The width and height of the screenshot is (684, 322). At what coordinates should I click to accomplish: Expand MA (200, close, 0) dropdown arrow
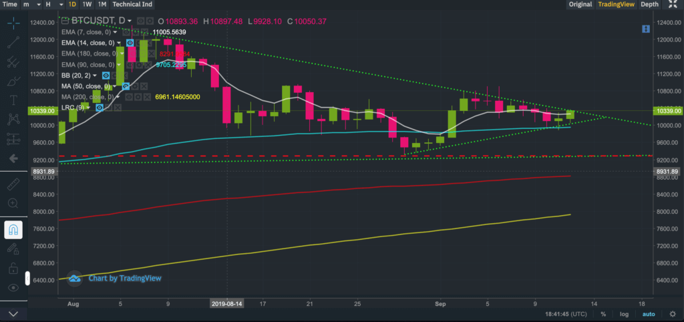[x=118, y=97]
